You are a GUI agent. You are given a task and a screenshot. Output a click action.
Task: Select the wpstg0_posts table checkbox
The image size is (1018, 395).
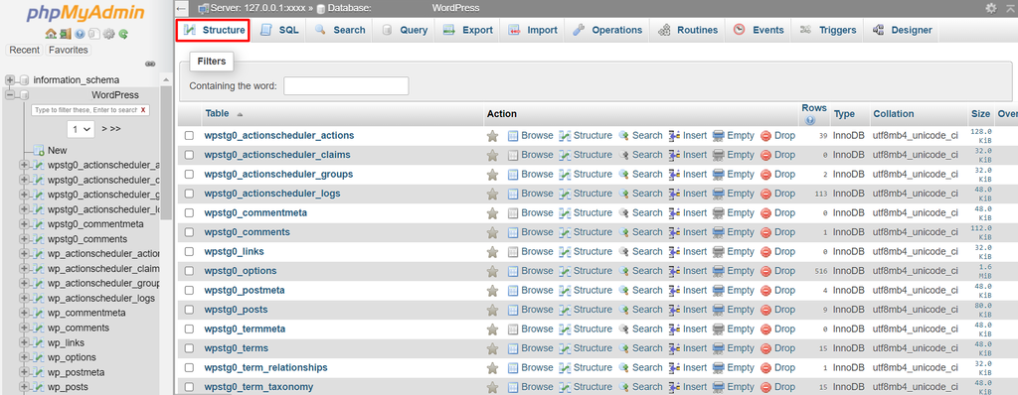(189, 310)
